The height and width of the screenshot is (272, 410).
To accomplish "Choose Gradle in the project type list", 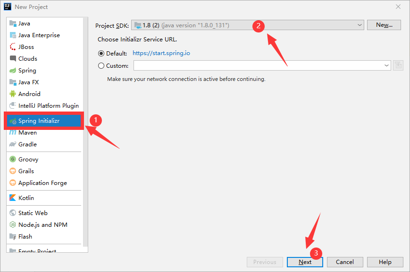I will tap(44, 144).
